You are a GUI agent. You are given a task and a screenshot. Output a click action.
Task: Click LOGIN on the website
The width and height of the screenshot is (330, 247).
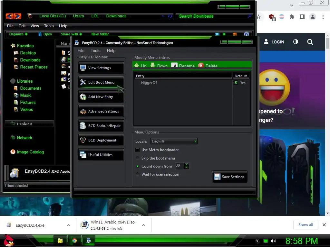click(x=274, y=42)
